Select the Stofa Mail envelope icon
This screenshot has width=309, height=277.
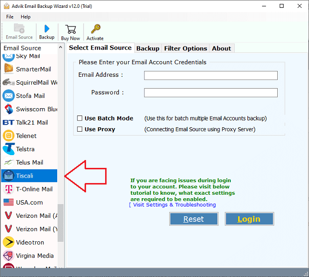(8, 96)
